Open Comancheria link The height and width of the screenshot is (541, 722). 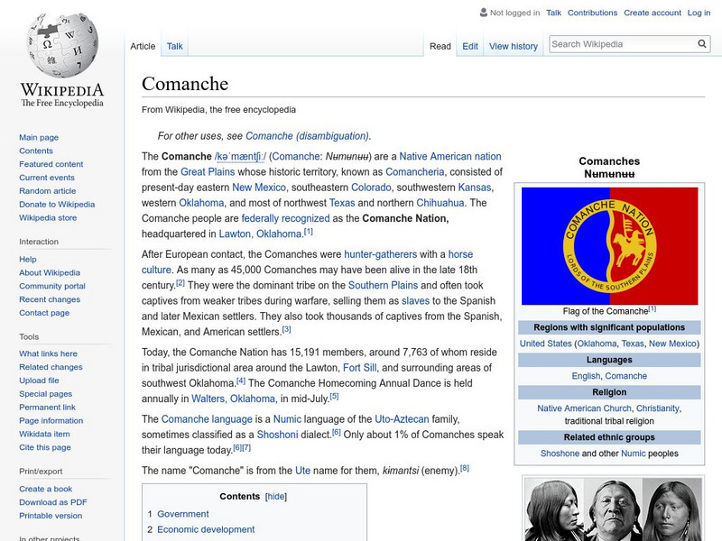click(x=415, y=172)
